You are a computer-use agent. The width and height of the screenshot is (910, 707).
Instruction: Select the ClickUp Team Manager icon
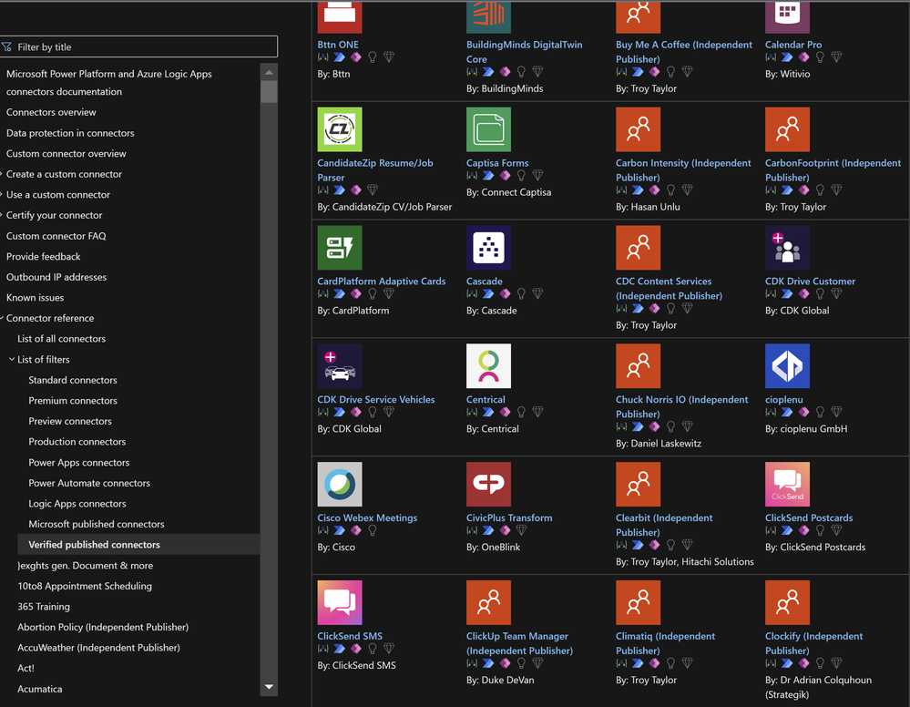pos(488,602)
